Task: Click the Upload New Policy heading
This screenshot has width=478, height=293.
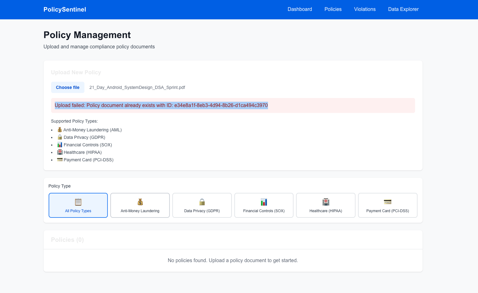Action: click(x=76, y=72)
